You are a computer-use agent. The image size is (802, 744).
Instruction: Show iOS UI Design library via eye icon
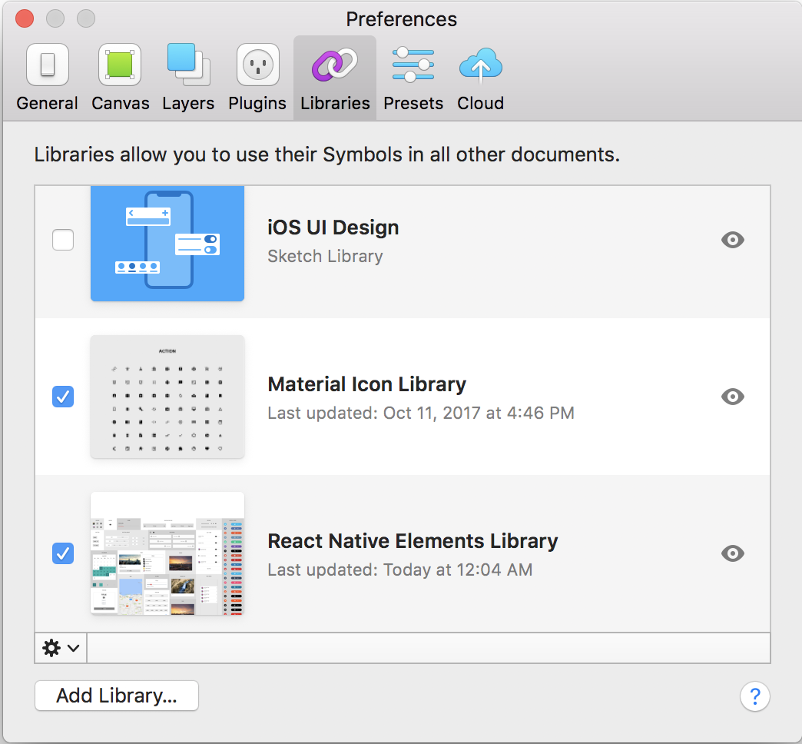tap(732, 240)
